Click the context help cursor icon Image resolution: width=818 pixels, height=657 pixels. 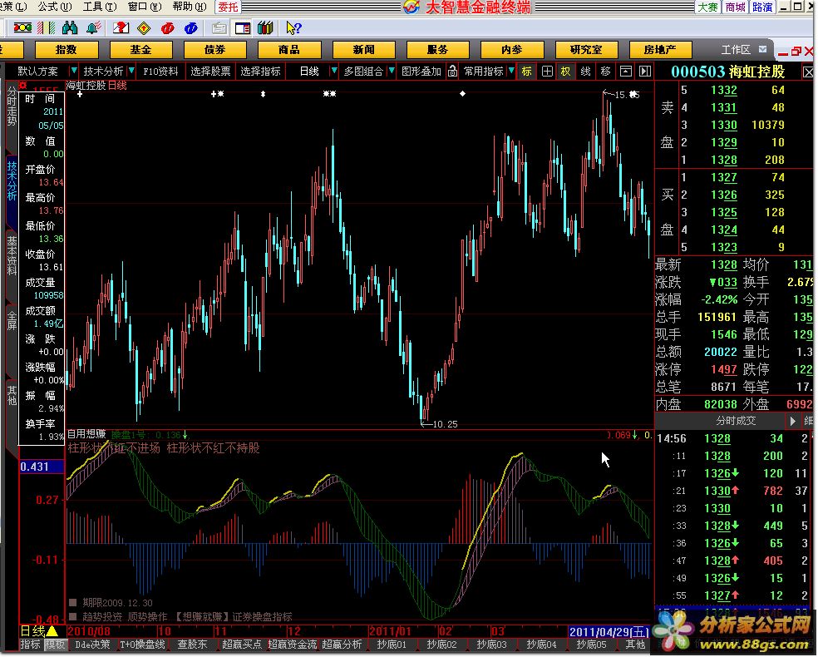pyautogui.click(x=293, y=27)
